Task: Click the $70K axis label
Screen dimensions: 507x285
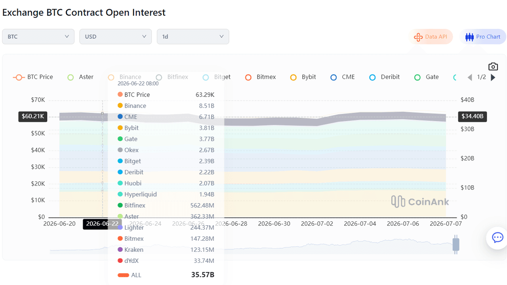Action: point(38,100)
